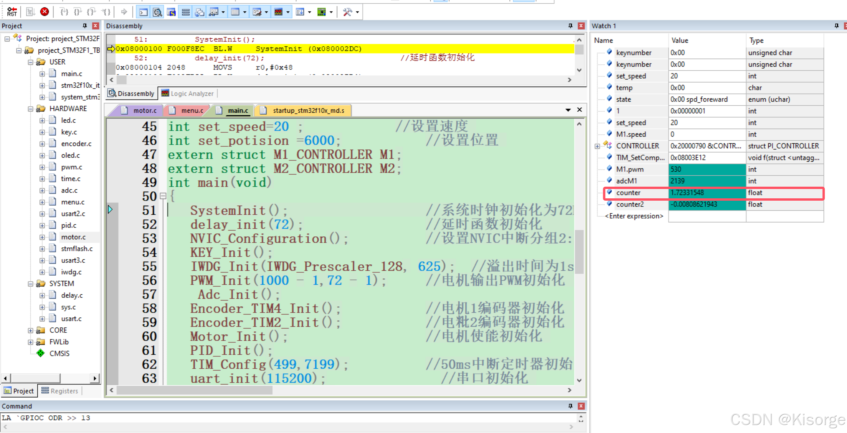Select main.c in the USER folder
This screenshot has height=433, width=847.
pyautogui.click(x=71, y=74)
